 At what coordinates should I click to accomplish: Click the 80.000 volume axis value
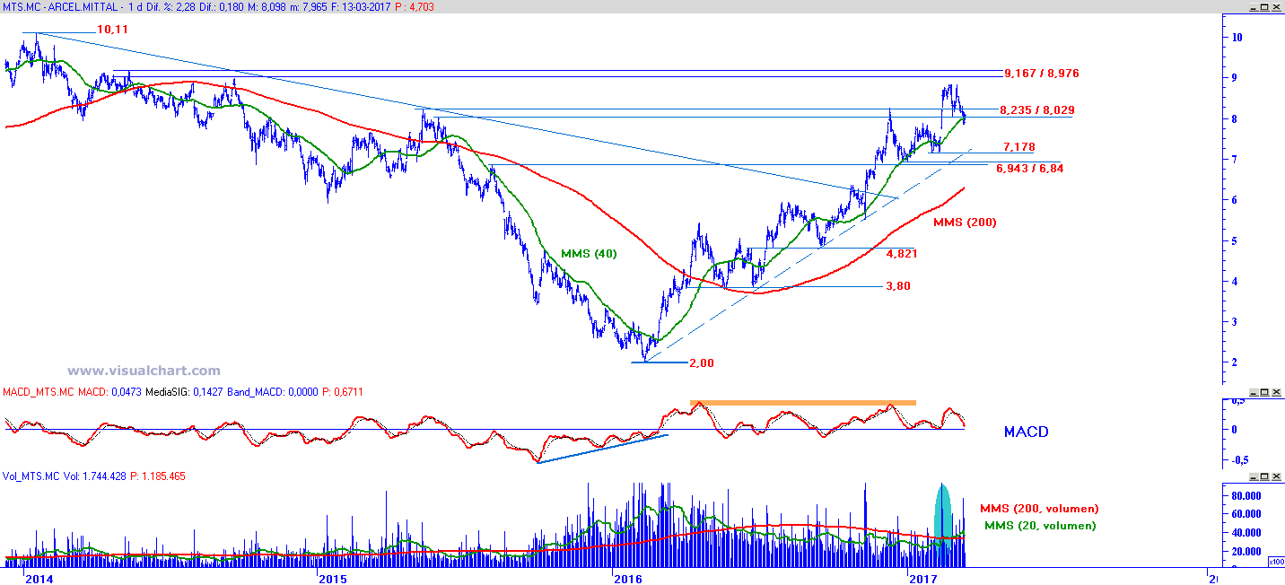[x=1248, y=495]
